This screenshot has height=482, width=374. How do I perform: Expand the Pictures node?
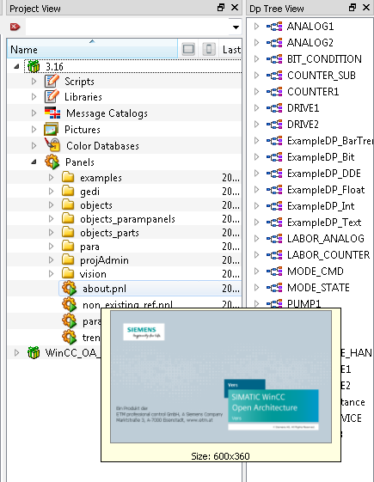(x=34, y=130)
